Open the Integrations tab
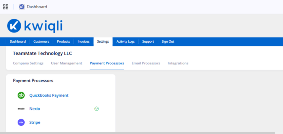 [x=178, y=63]
